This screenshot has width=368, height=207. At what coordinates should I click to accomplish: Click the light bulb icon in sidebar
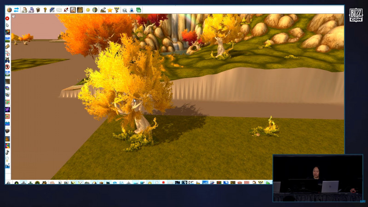click(x=7, y=159)
